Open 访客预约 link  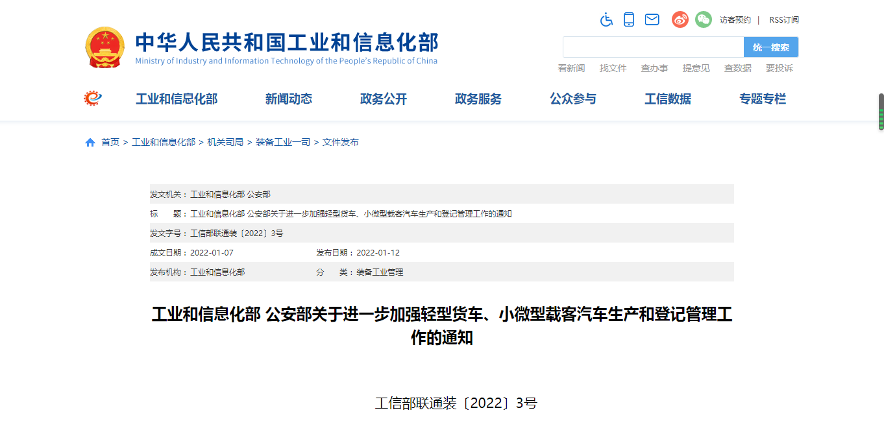(735, 20)
